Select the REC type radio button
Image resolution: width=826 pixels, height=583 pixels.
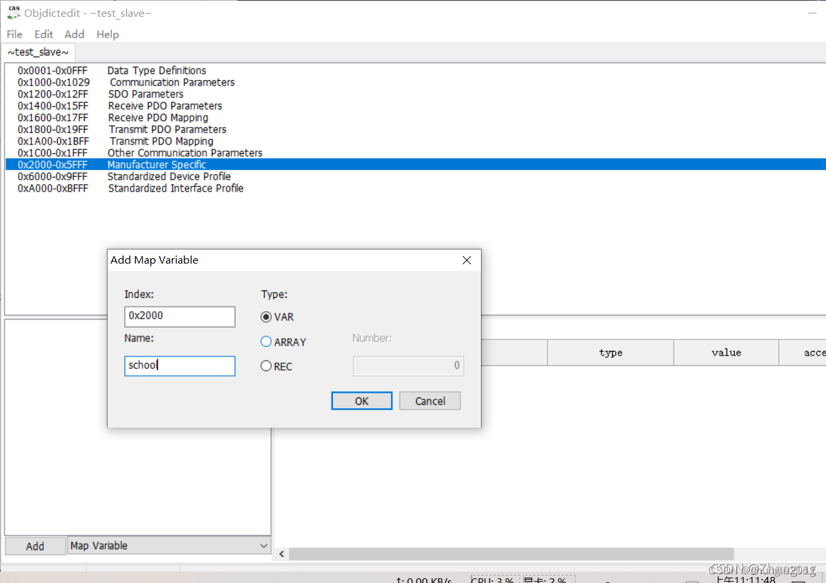[276, 366]
